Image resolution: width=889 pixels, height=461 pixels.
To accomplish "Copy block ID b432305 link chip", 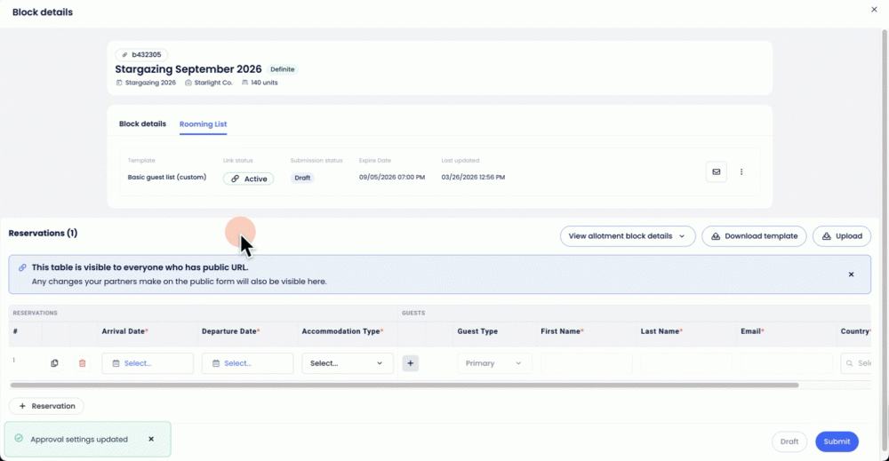I will coord(141,55).
